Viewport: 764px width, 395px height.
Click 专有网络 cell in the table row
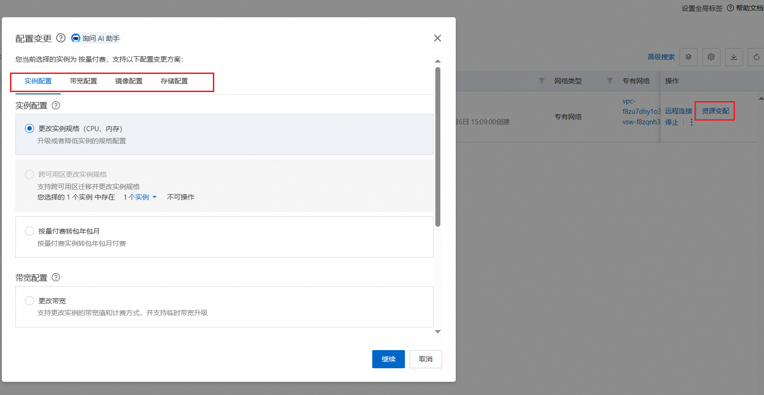tap(568, 117)
